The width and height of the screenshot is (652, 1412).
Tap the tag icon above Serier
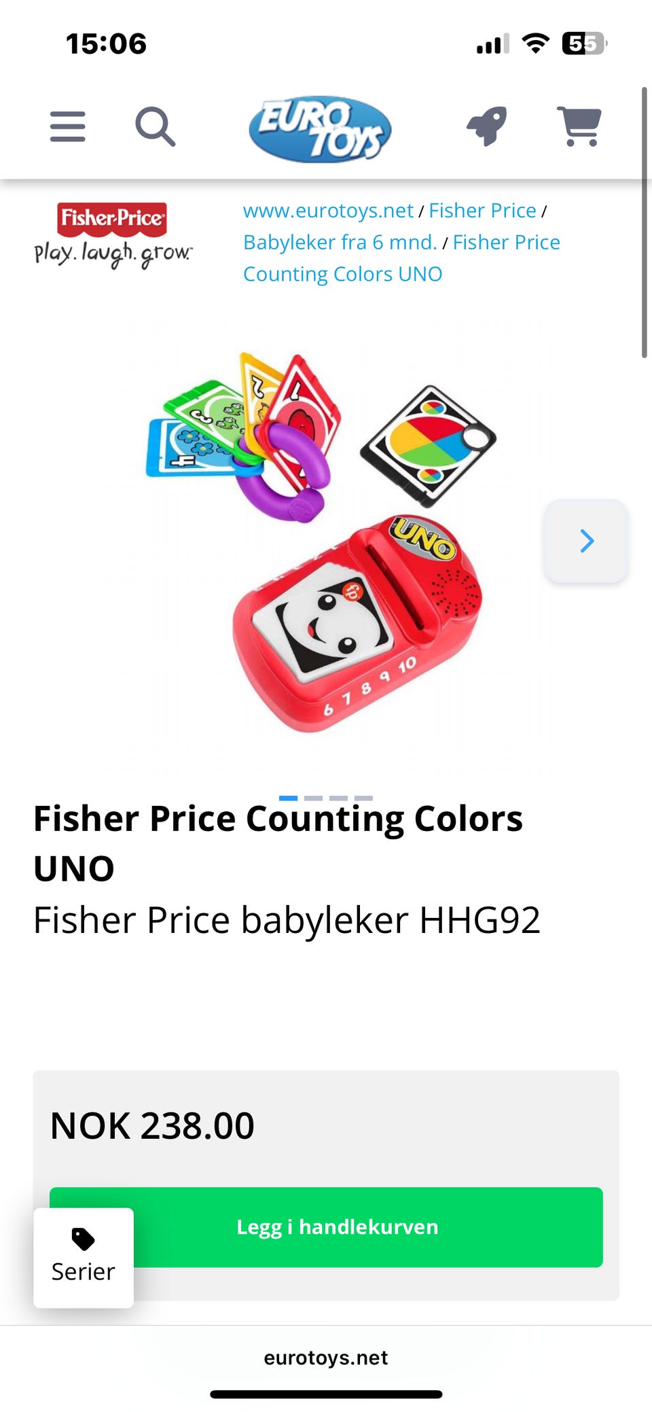(x=83, y=1239)
